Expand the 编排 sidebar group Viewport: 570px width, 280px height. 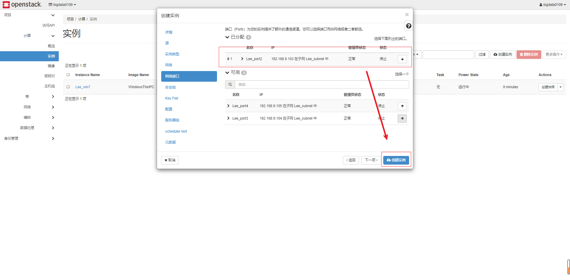53,118
